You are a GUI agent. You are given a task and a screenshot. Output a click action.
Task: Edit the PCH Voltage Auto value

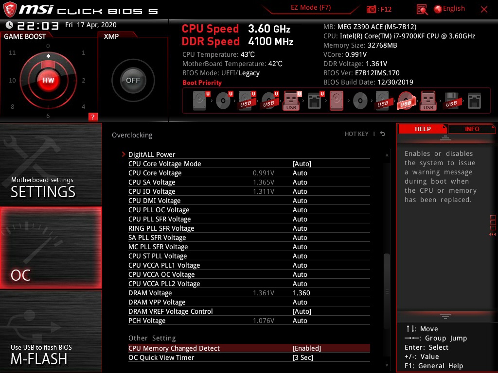pyautogui.click(x=300, y=321)
